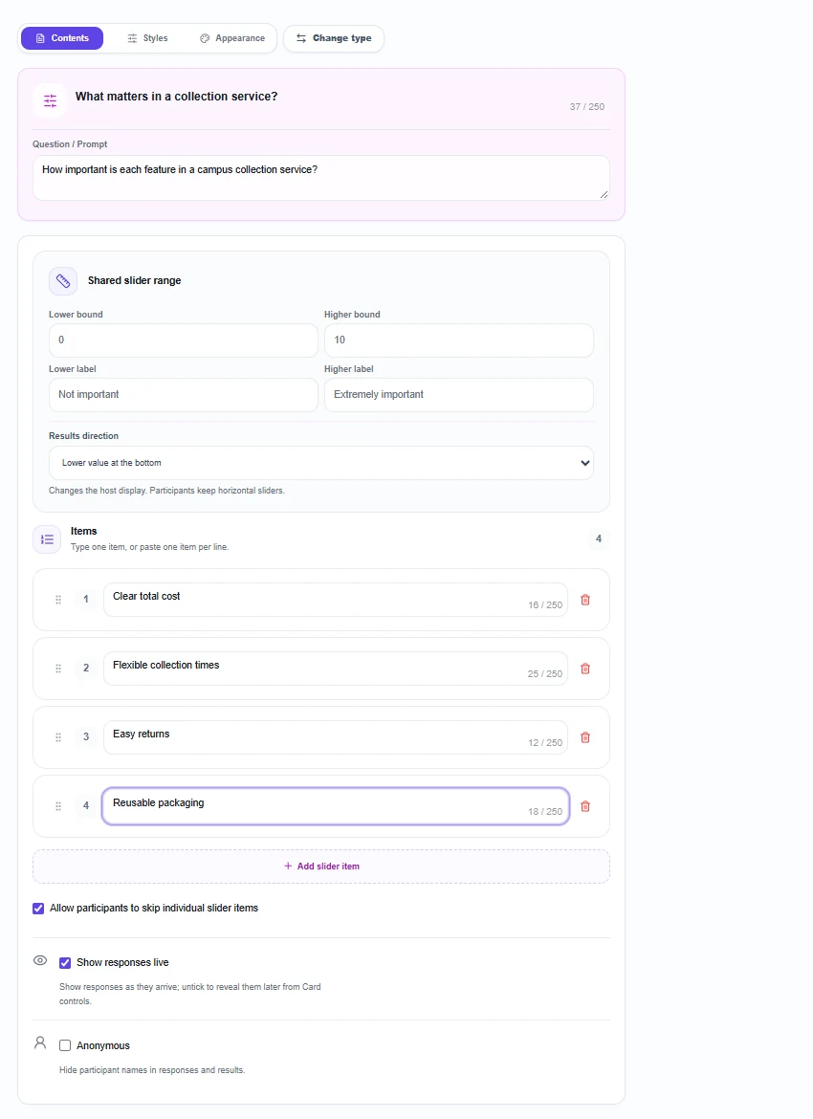Grab the drag handle of Flexible collection times
The height and width of the screenshot is (1119, 813).
tap(58, 669)
